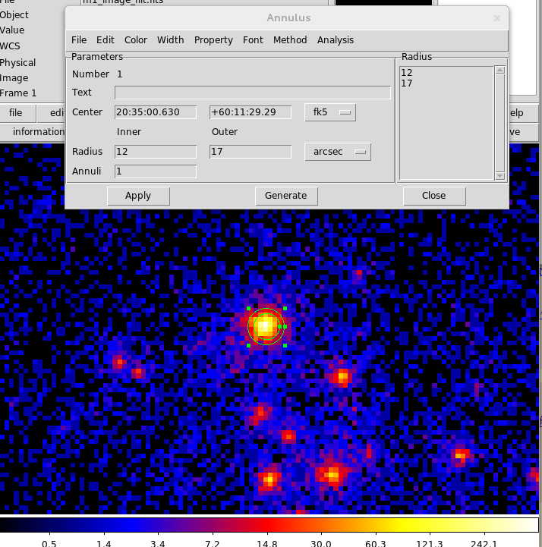Image resolution: width=542 pixels, height=547 pixels.
Task: Click the bottom-left green annulus handle
Action: [x=248, y=345]
